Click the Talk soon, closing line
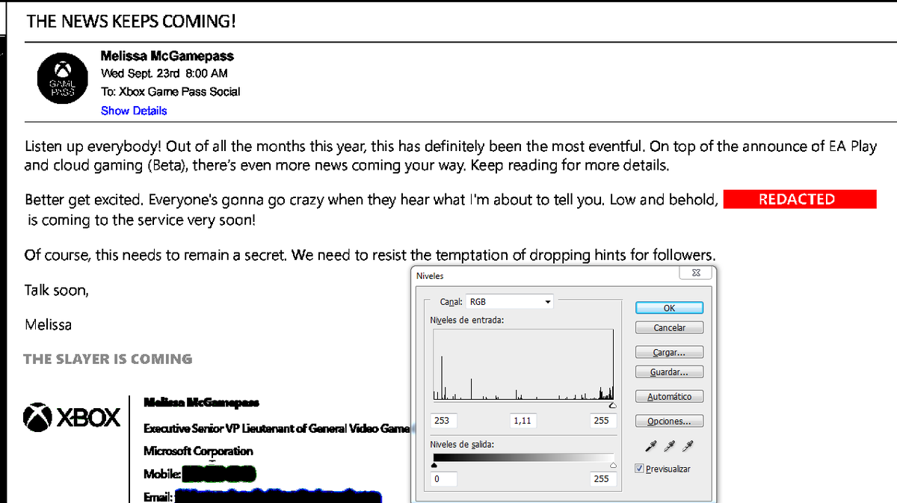Viewport: 897px width, 503px height. [56, 290]
